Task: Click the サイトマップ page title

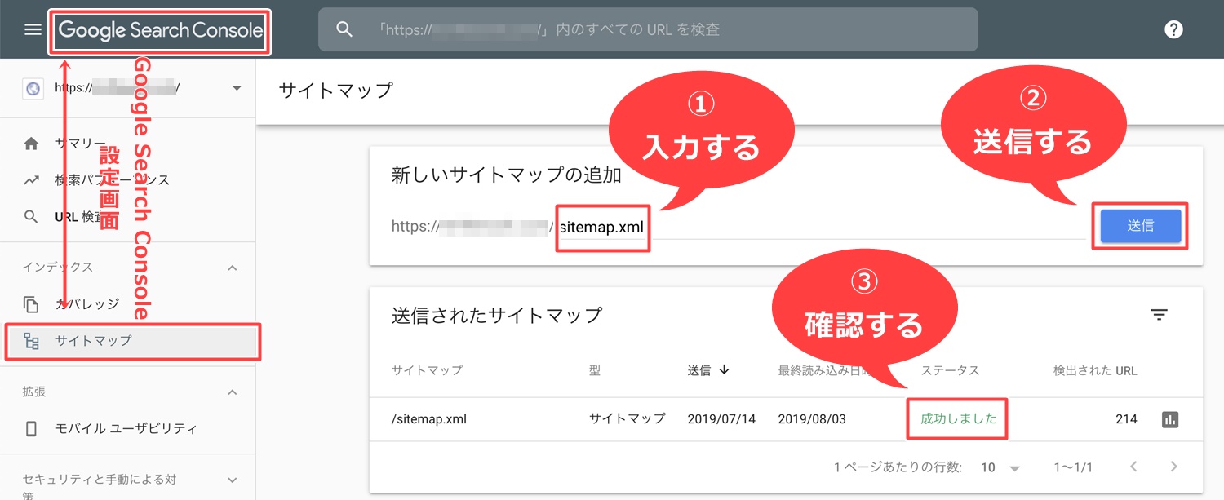Action: [336, 90]
